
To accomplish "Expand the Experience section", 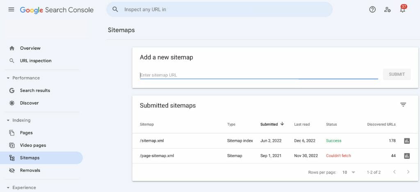I will (8, 187).
